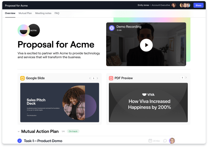Open comments for Task 1 Product Demo
Viewport: 208px width, 147px height.
click(x=165, y=141)
